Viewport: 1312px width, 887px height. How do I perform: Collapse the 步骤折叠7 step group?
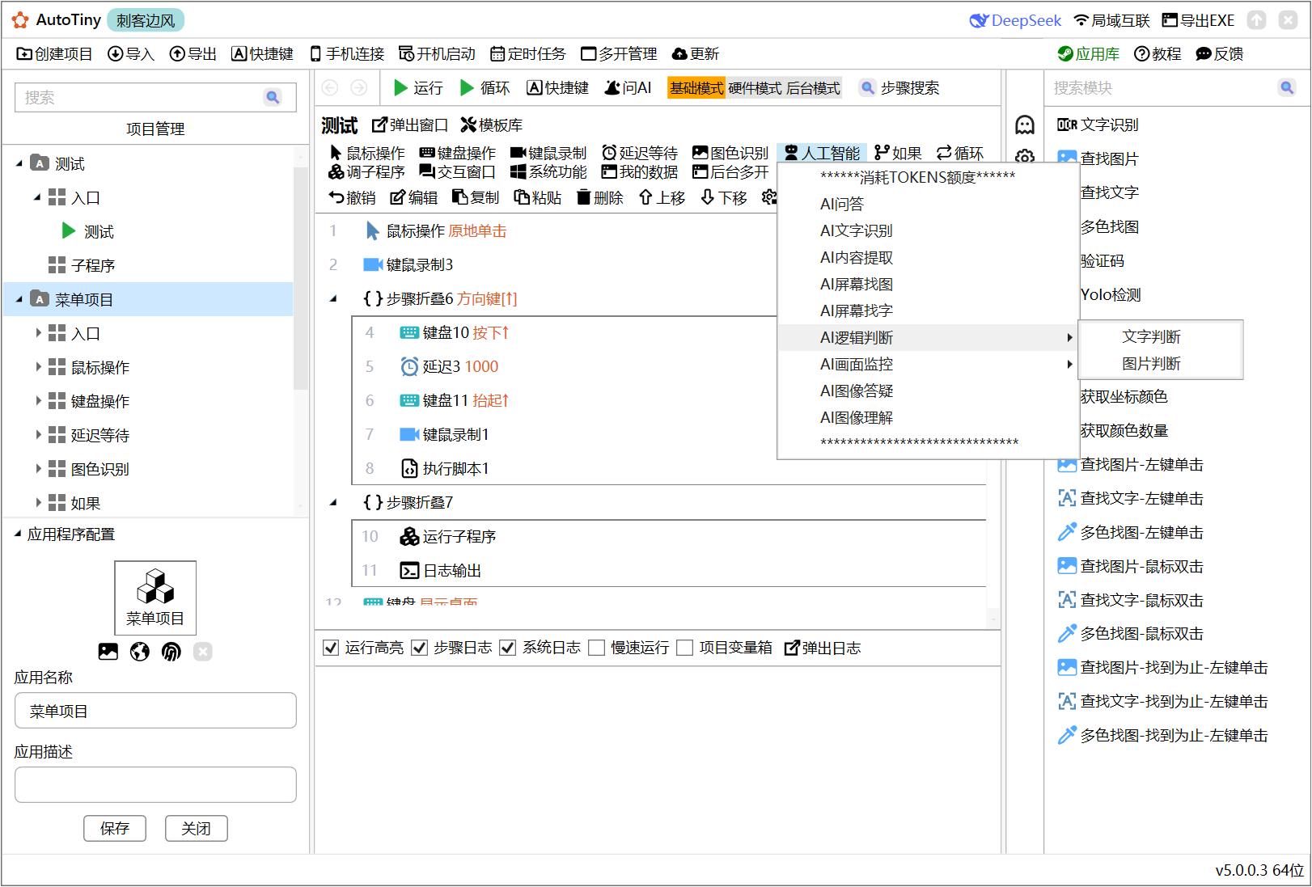point(333,503)
